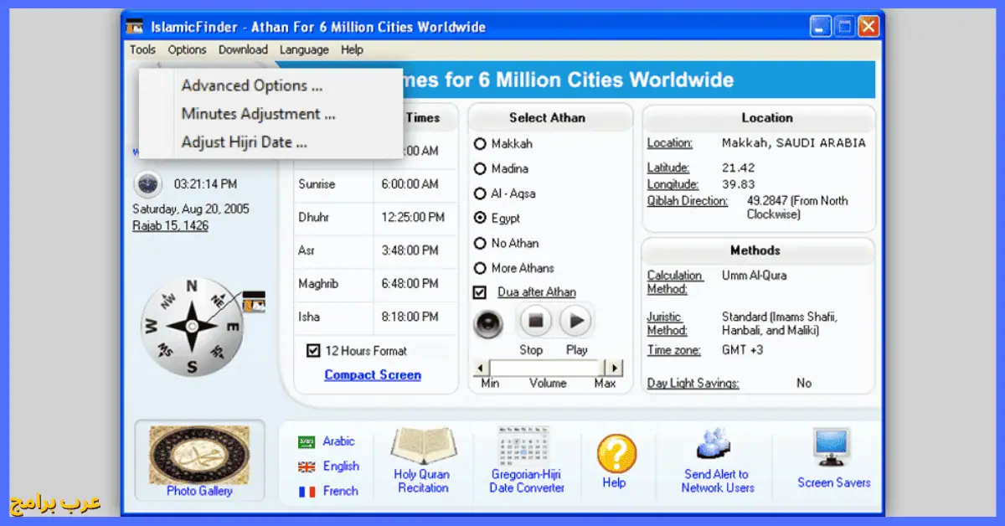Click the Screen Savers monitor icon
The height and width of the screenshot is (526, 1005).
832,447
